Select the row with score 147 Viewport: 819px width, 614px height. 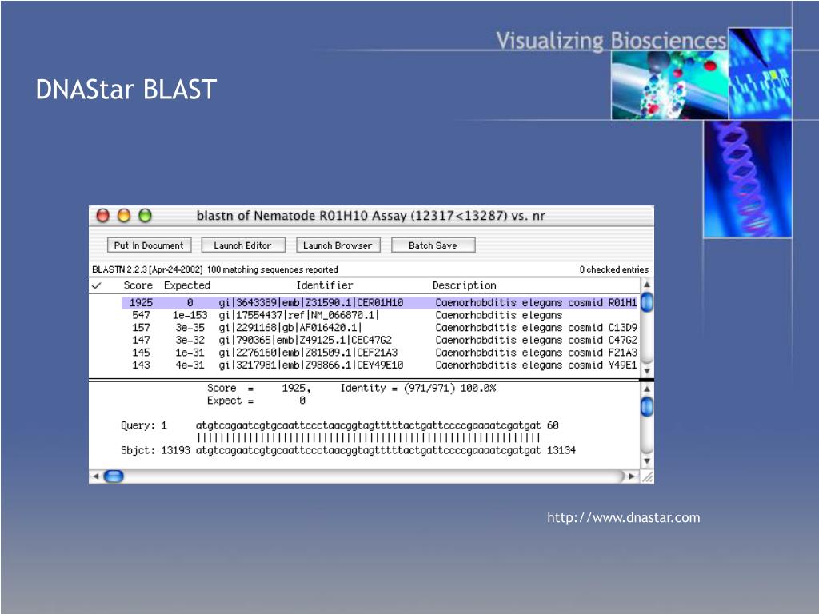(x=379, y=341)
